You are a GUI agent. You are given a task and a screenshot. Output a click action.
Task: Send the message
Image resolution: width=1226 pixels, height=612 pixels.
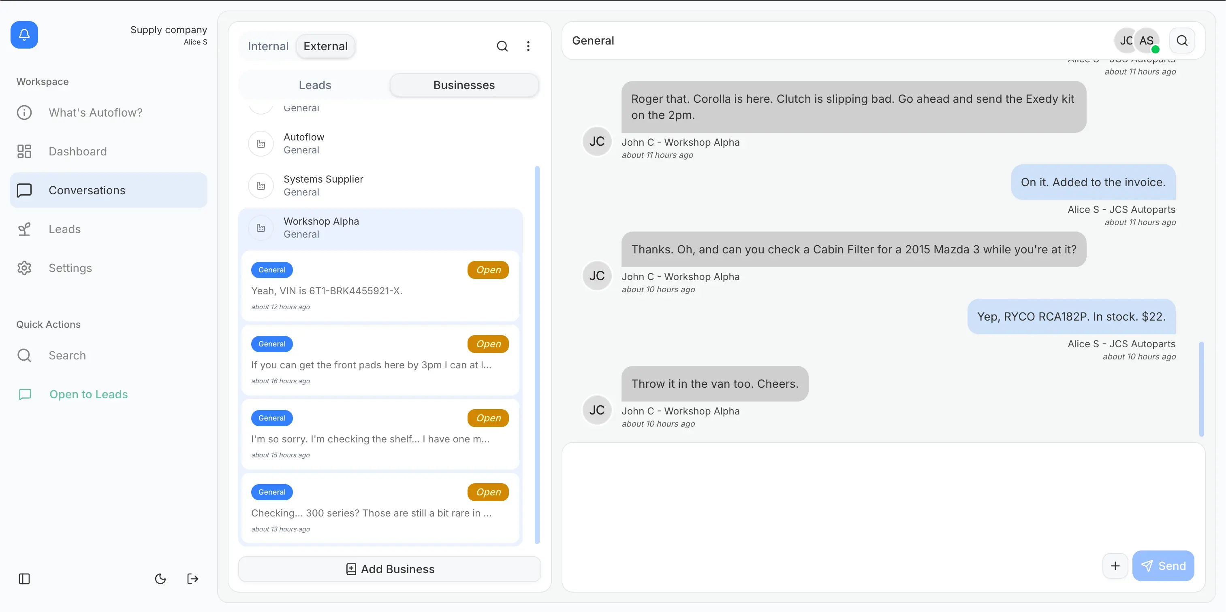1163,566
